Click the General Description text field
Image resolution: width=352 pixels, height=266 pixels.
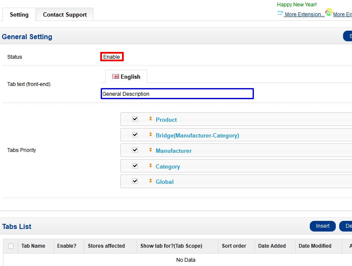pos(177,94)
